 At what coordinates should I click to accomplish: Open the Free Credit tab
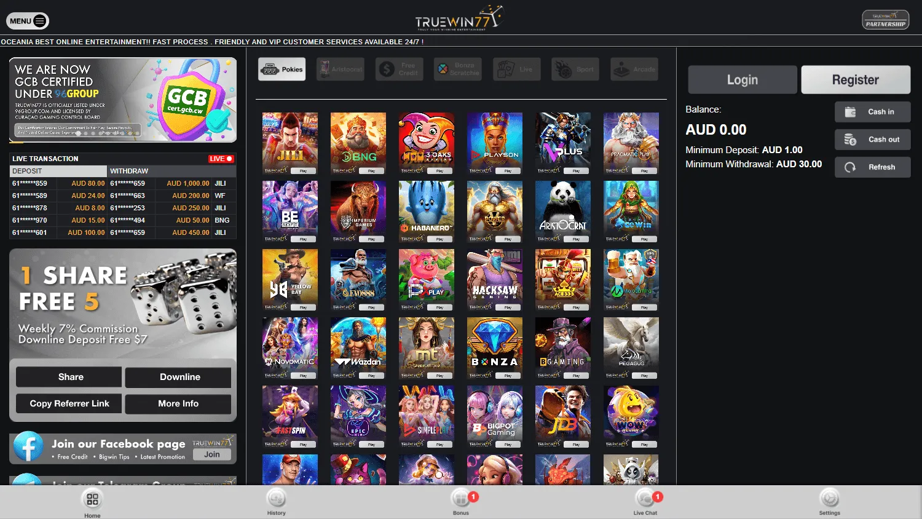[x=400, y=69]
